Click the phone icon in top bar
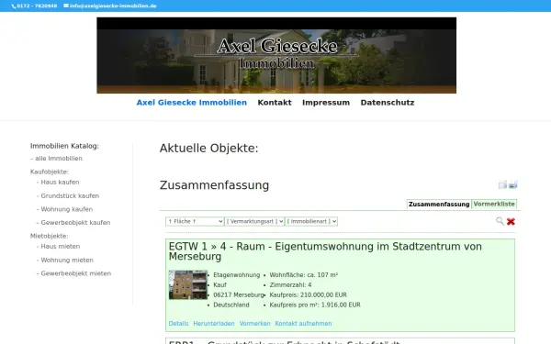 point(14,6)
